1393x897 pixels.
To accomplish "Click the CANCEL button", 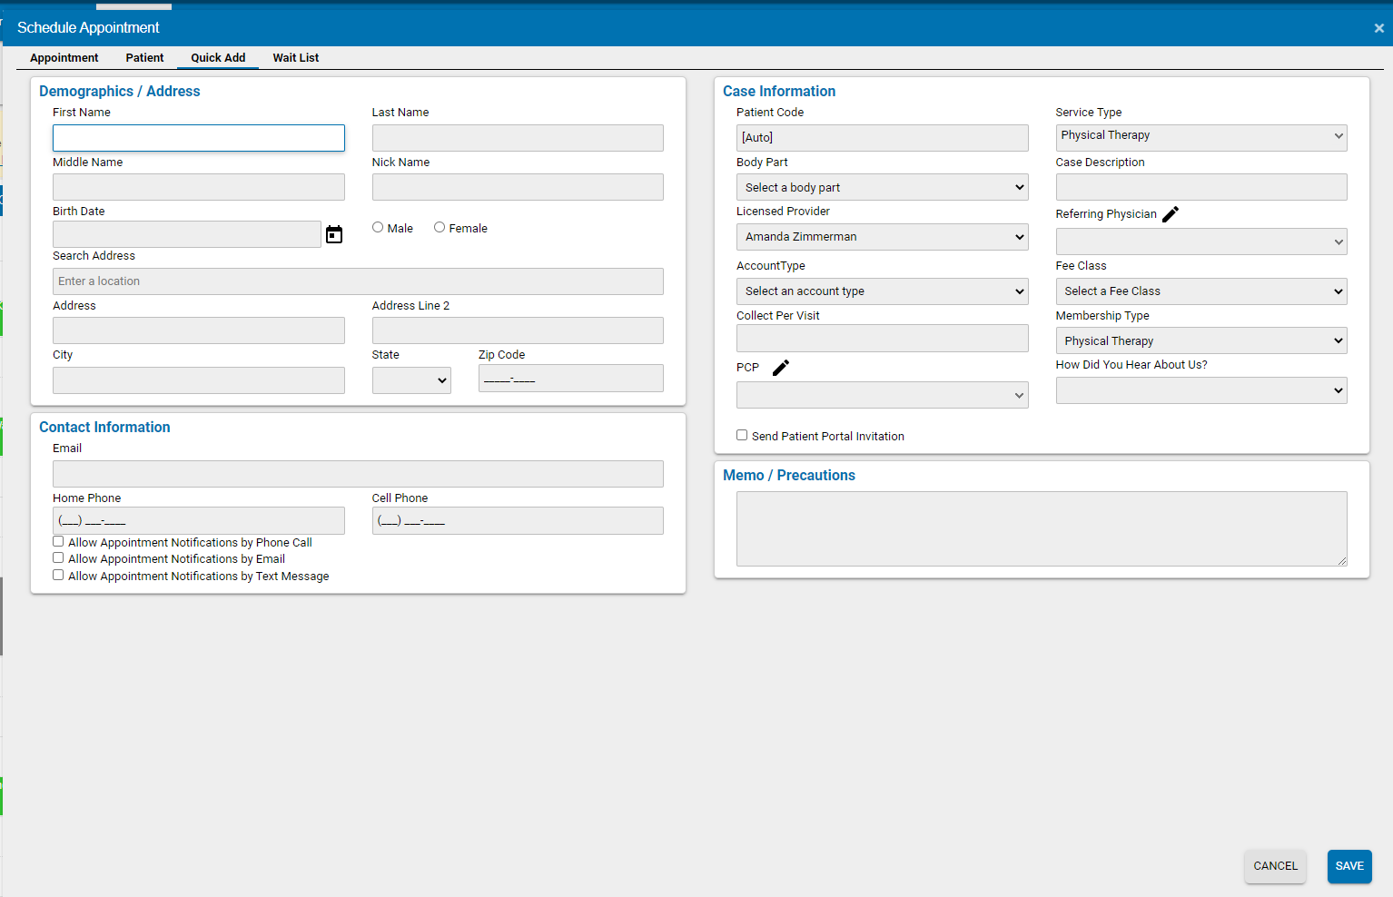I will (1275, 866).
